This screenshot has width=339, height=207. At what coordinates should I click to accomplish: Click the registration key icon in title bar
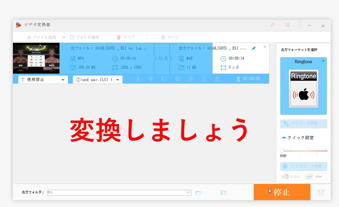[x=273, y=25]
